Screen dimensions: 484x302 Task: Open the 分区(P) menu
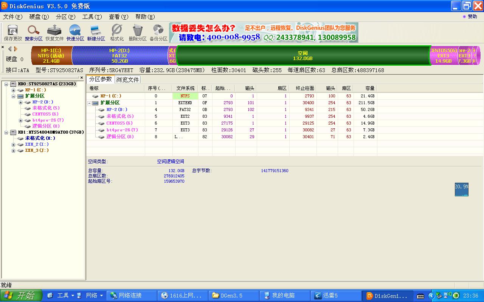click(x=66, y=17)
